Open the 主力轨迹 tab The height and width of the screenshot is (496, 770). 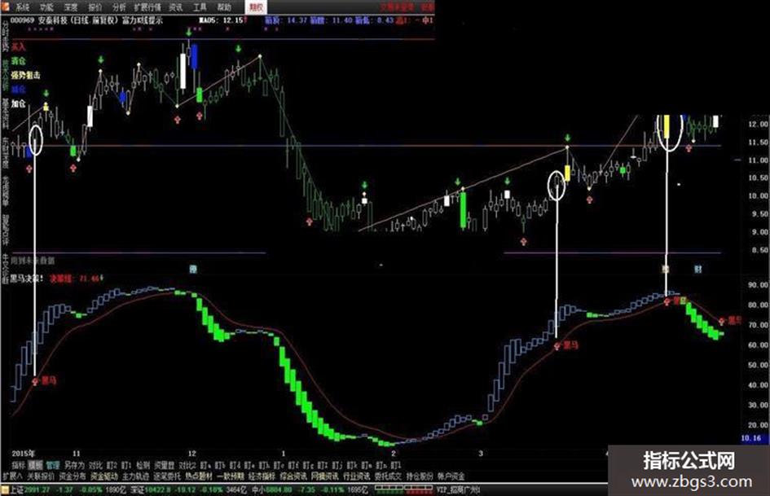[135, 476]
